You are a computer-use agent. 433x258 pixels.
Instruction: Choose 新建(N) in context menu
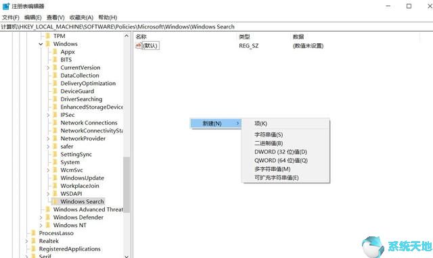pyautogui.click(x=216, y=124)
